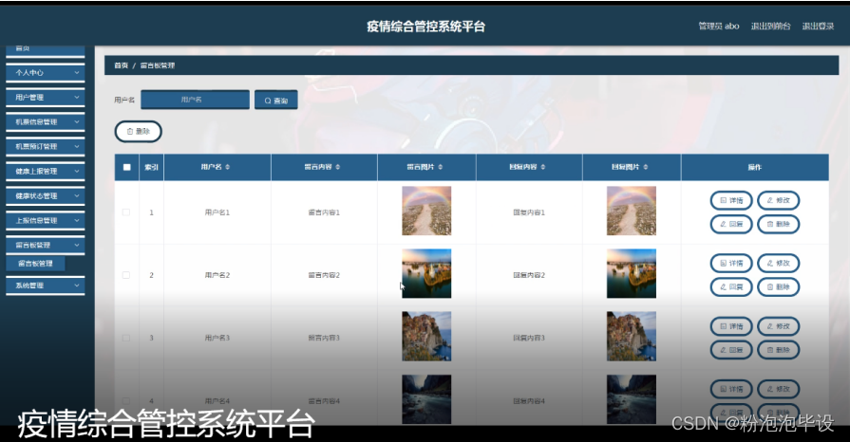
Task: Tick the select-all checkbox in table header
Action: pos(127,167)
